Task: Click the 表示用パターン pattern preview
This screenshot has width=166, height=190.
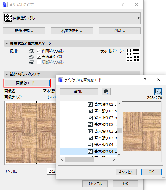Action: pyautogui.click(x=132, y=55)
